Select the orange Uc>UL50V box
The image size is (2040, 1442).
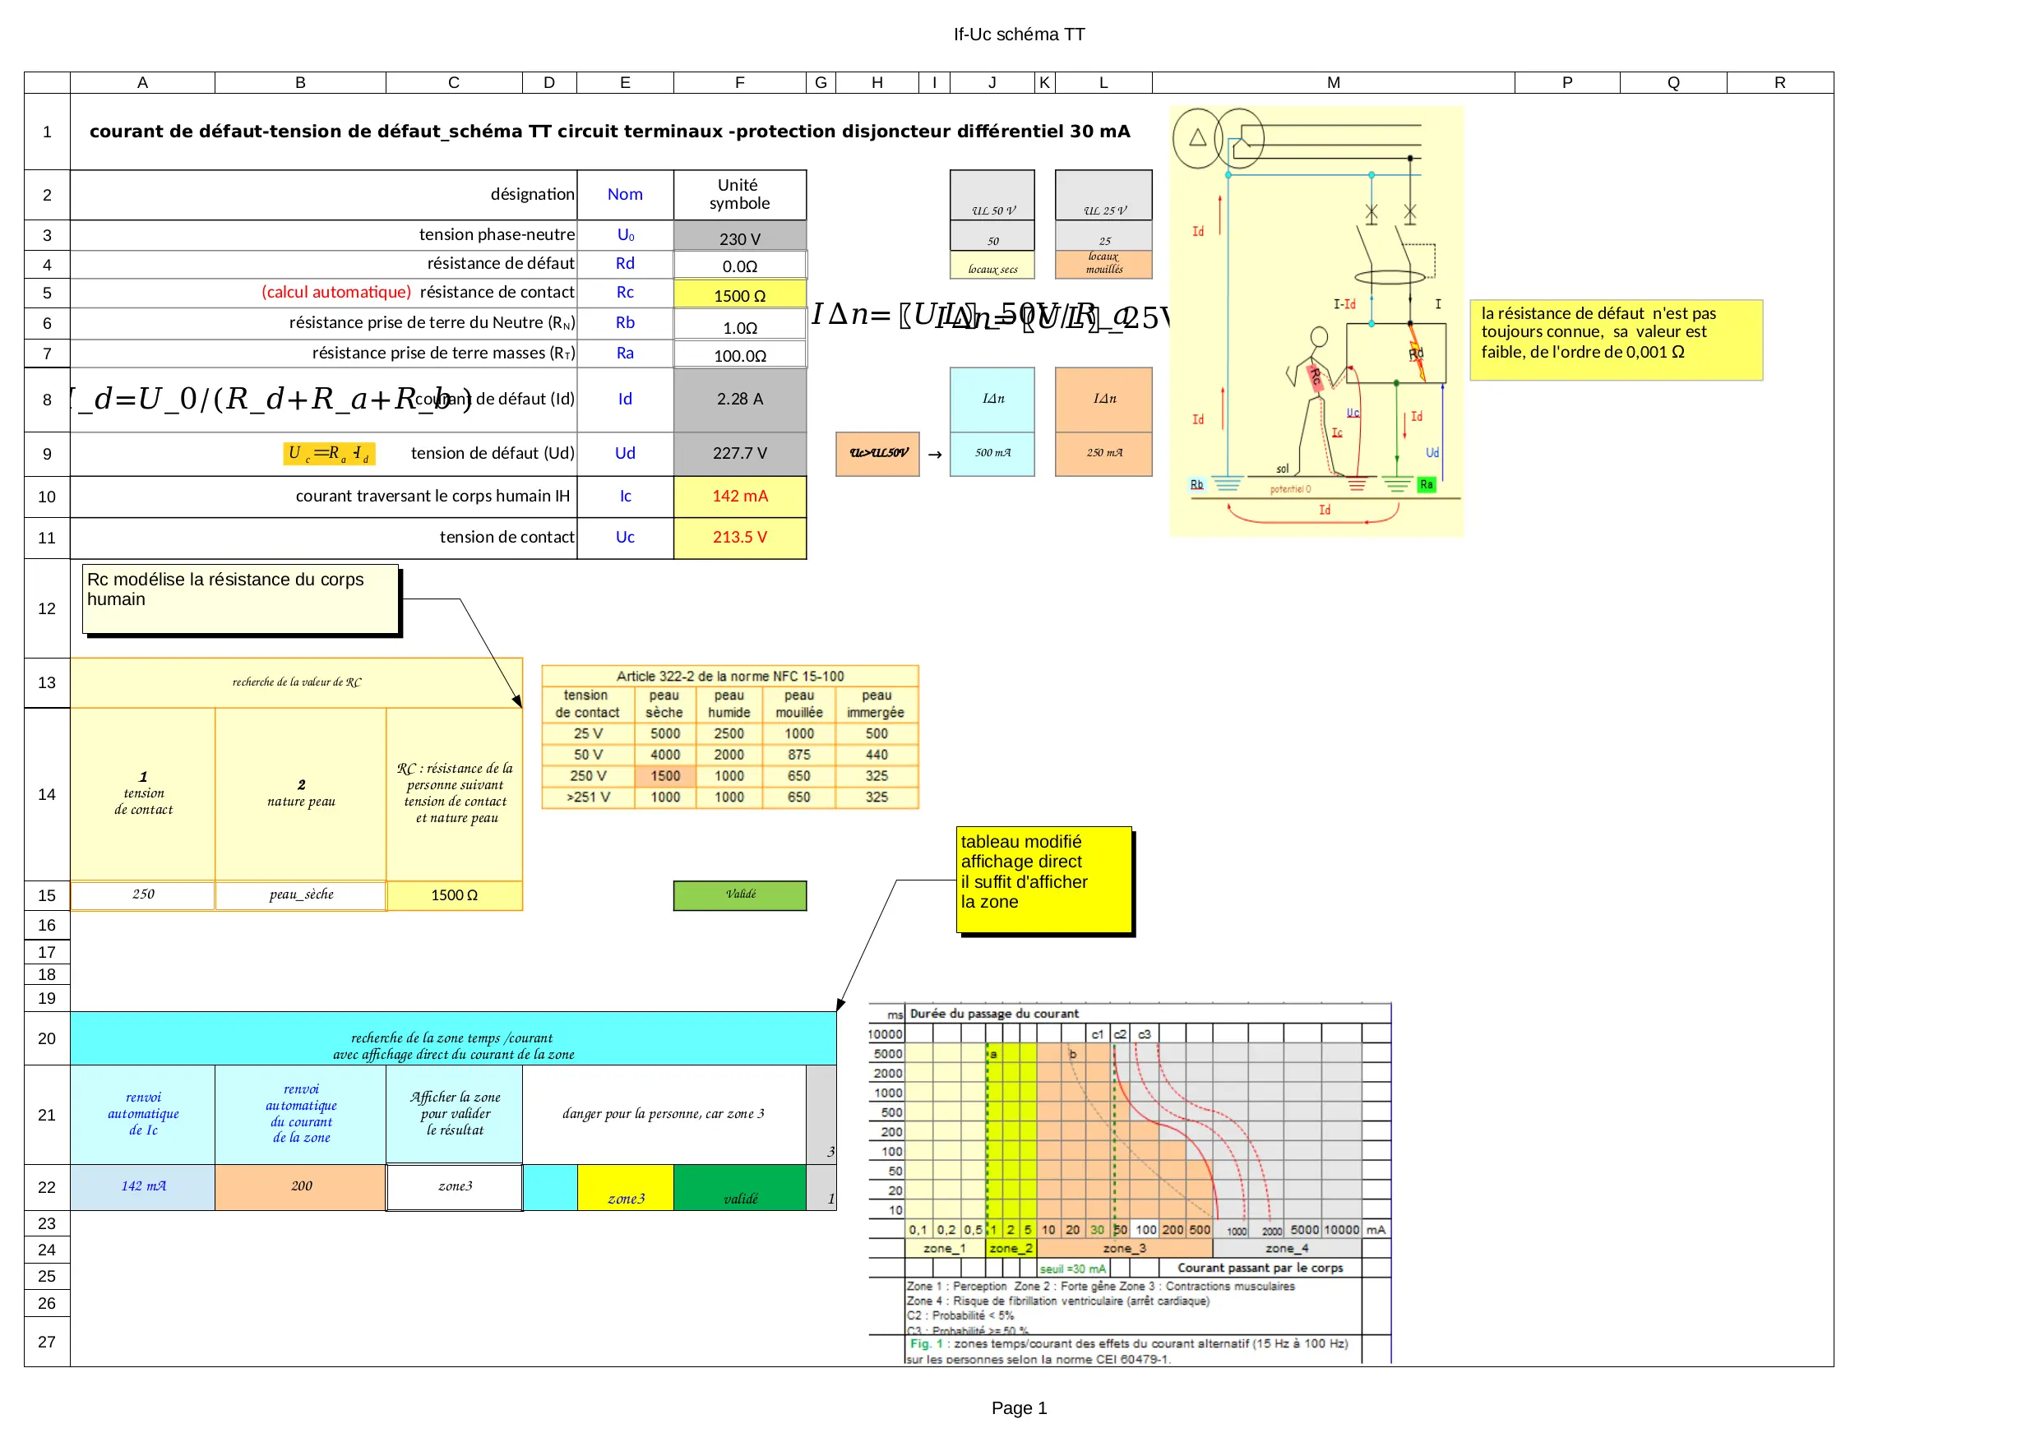(877, 453)
